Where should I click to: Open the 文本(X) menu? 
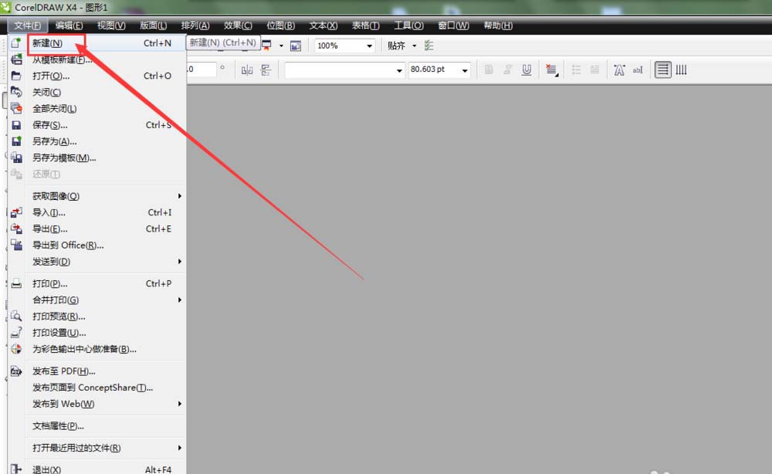tap(323, 25)
